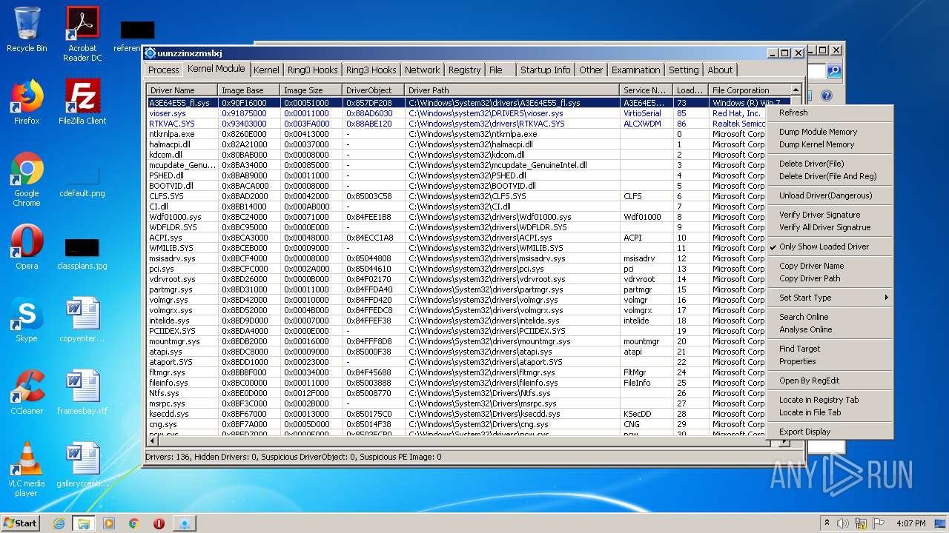Image resolution: width=949 pixels, height=533 pixels.
Task: Click the network tray icon
Action: point(862,523)
